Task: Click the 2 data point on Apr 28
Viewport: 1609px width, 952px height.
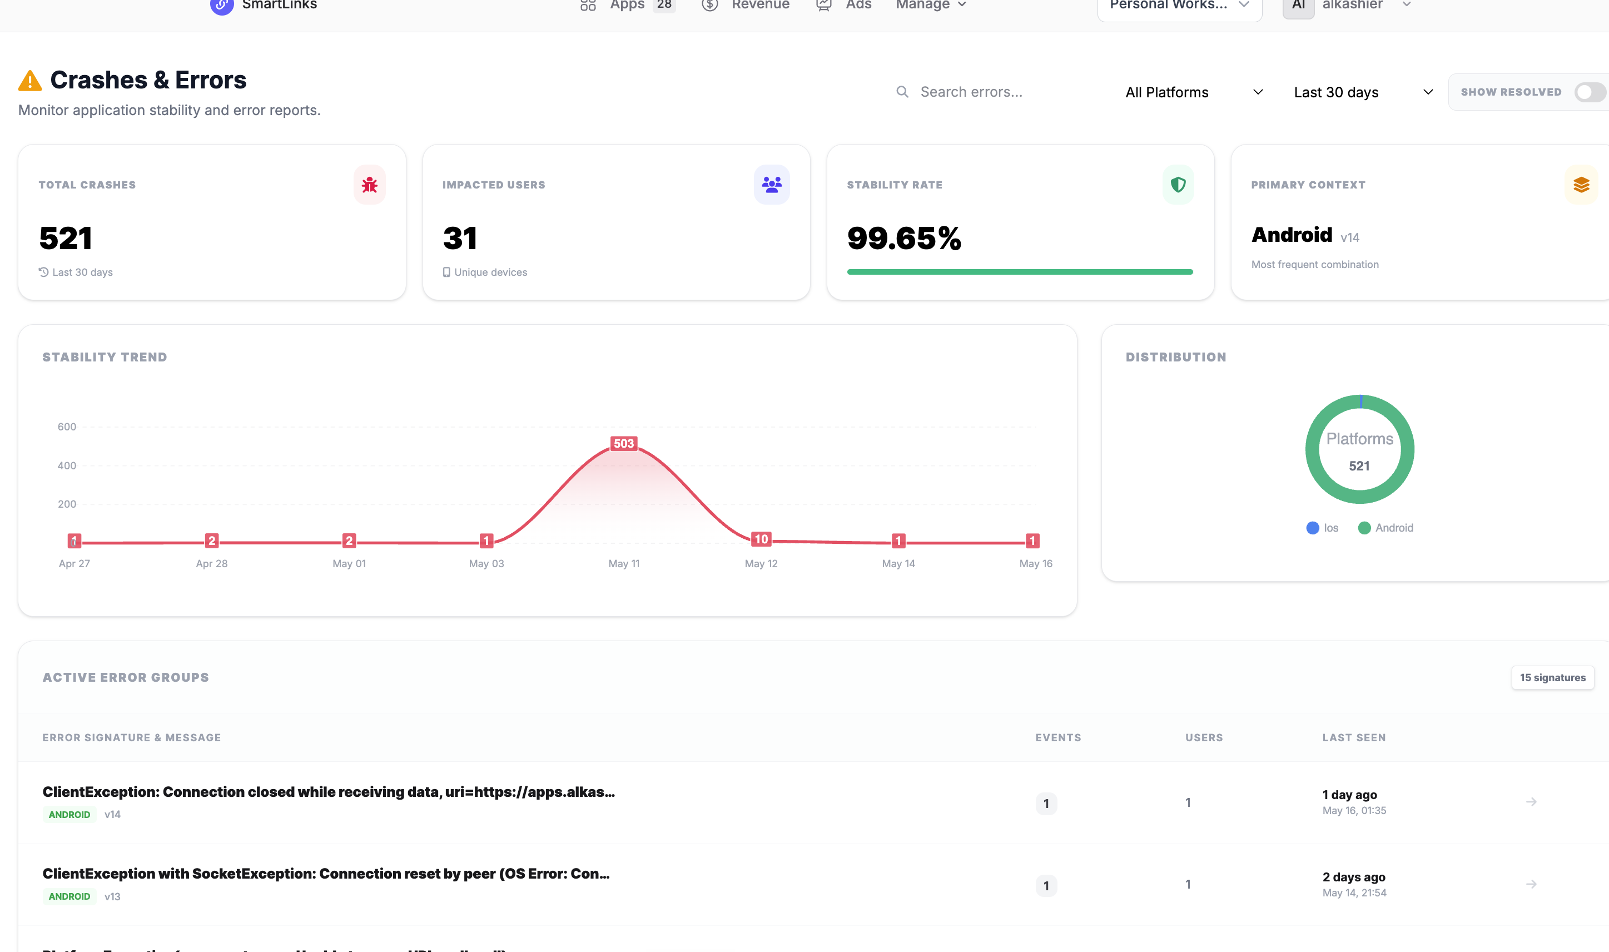Action: tap(212, 541)
